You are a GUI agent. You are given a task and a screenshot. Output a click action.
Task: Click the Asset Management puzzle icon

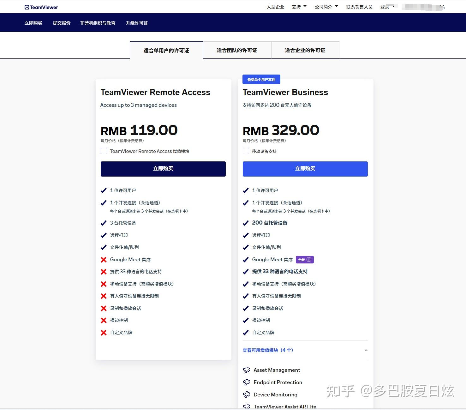[x=247, y=370]
